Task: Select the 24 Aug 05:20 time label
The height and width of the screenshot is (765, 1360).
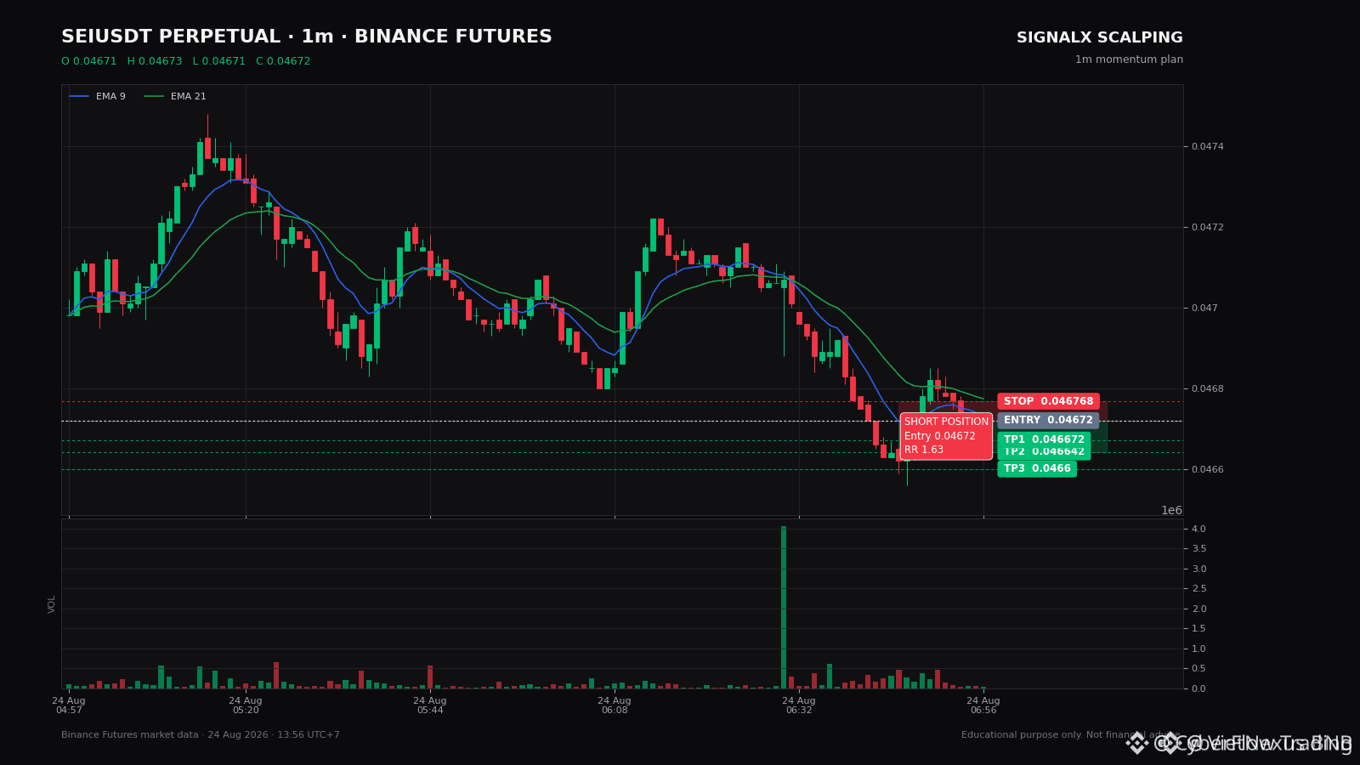Action: (246, 705)
